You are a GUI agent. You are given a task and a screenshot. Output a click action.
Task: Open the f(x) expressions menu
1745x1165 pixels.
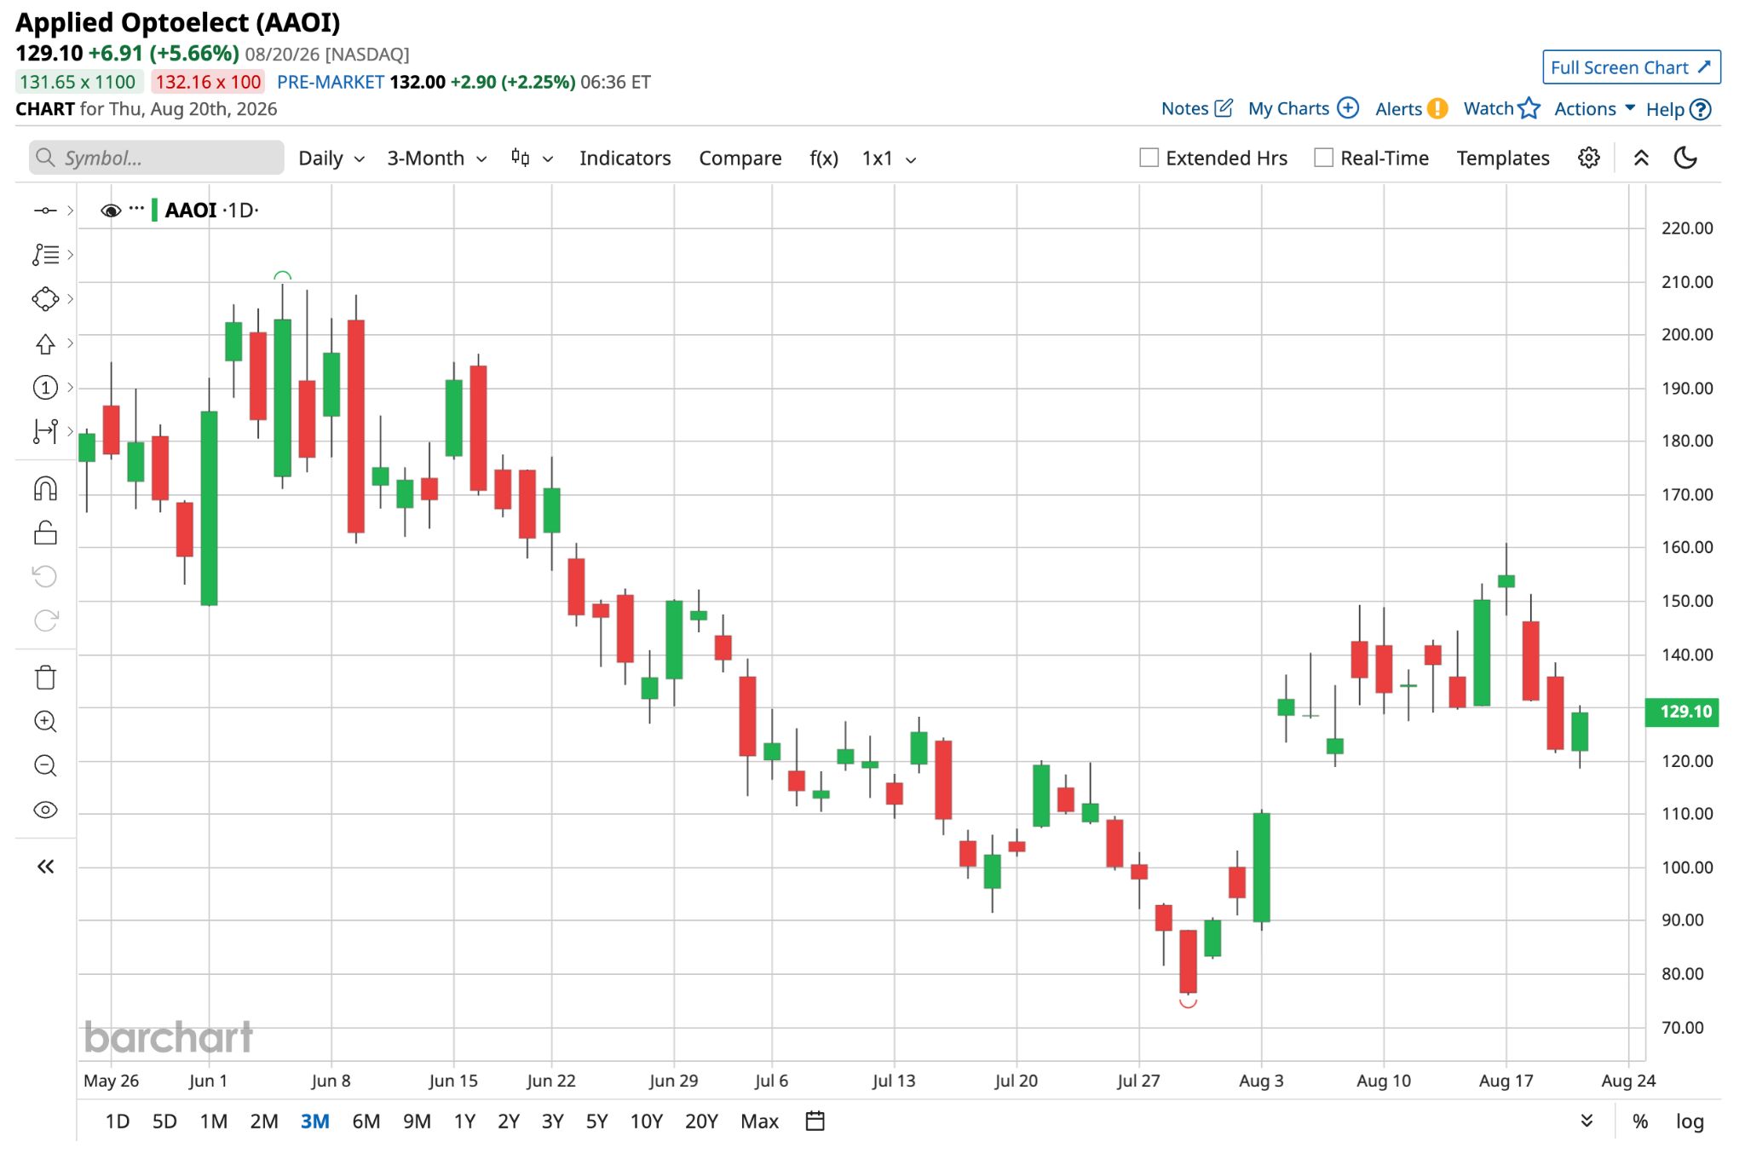(x=823, y=159)
